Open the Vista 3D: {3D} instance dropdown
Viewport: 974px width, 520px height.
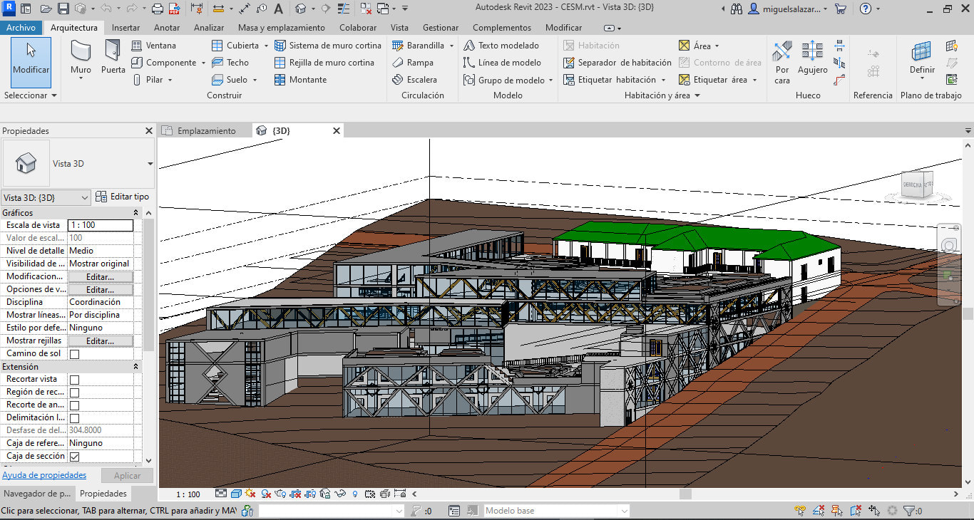pos(46,197)
